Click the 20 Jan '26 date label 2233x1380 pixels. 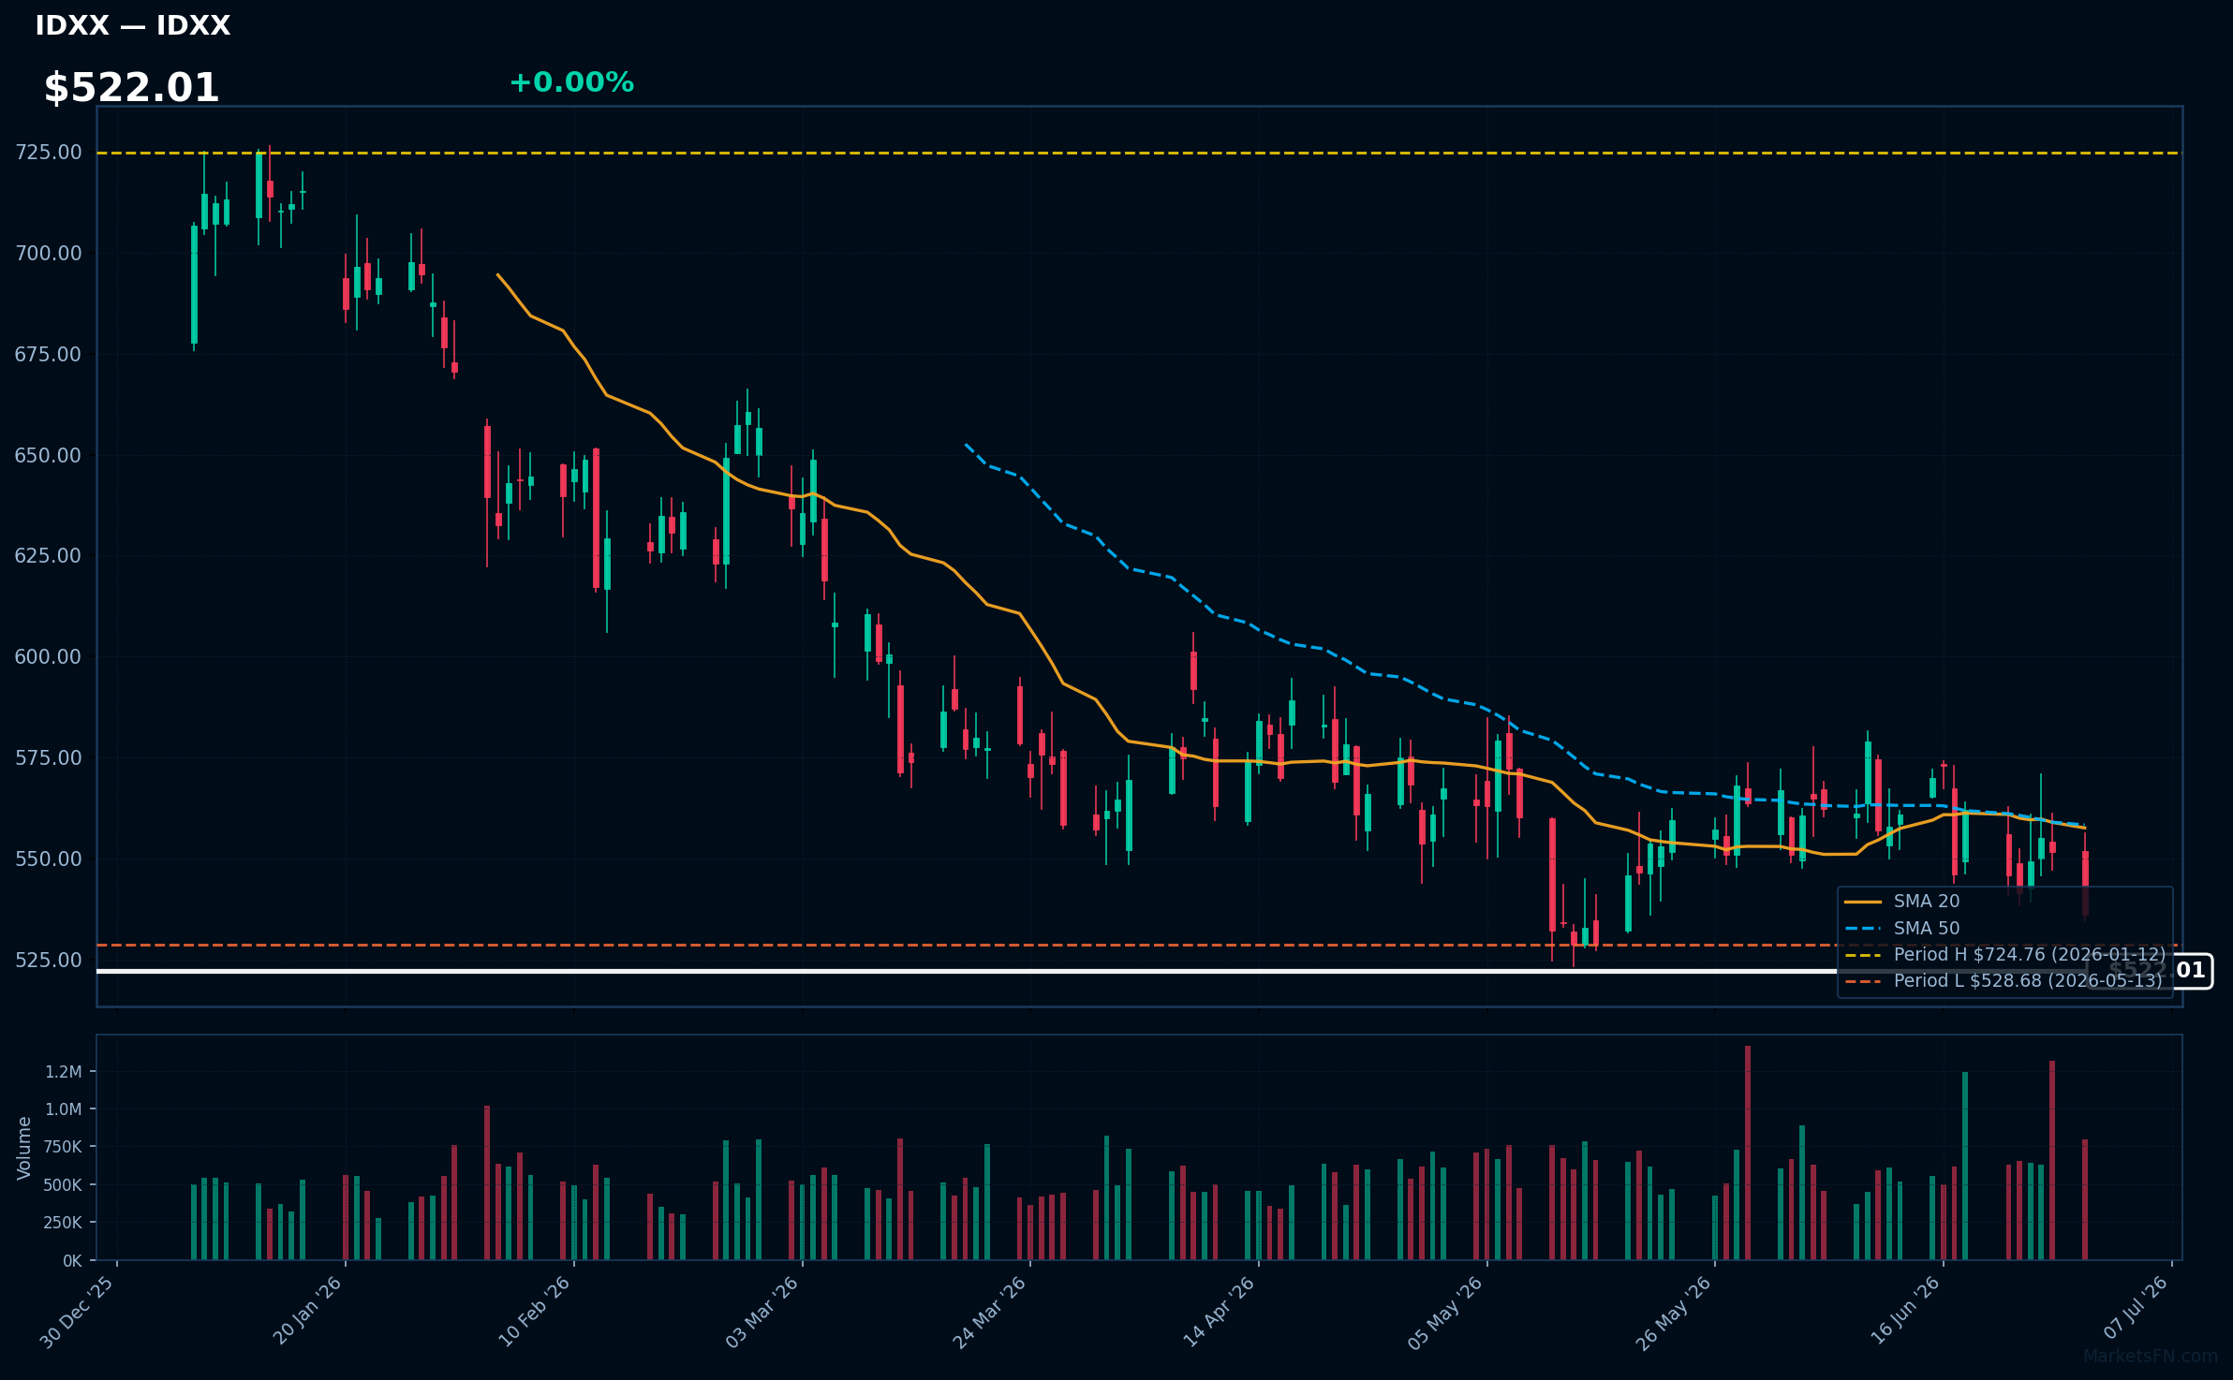click(307, 1311)
